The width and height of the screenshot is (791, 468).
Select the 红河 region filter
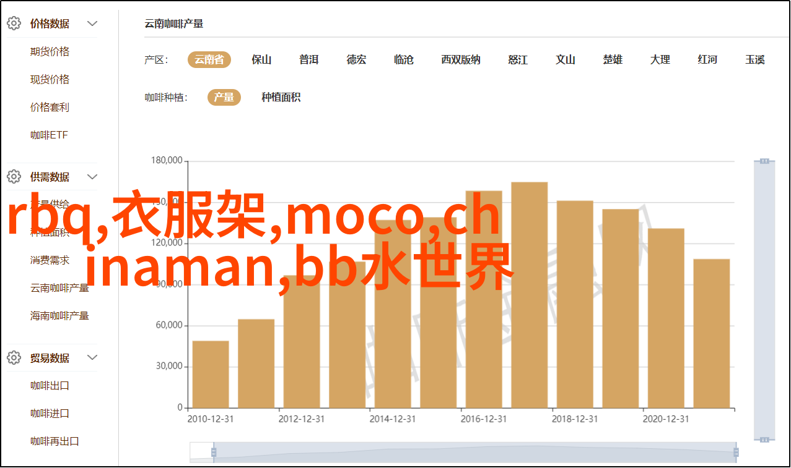point(707,60)
